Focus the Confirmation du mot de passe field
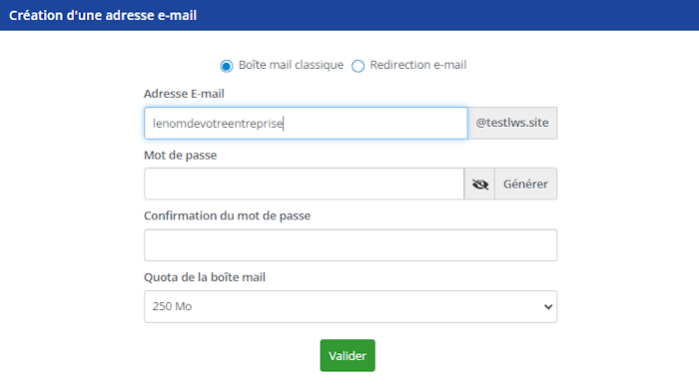 (350, 245)
